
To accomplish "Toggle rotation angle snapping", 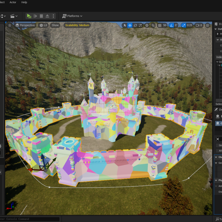I will click(x=171, y=25).
